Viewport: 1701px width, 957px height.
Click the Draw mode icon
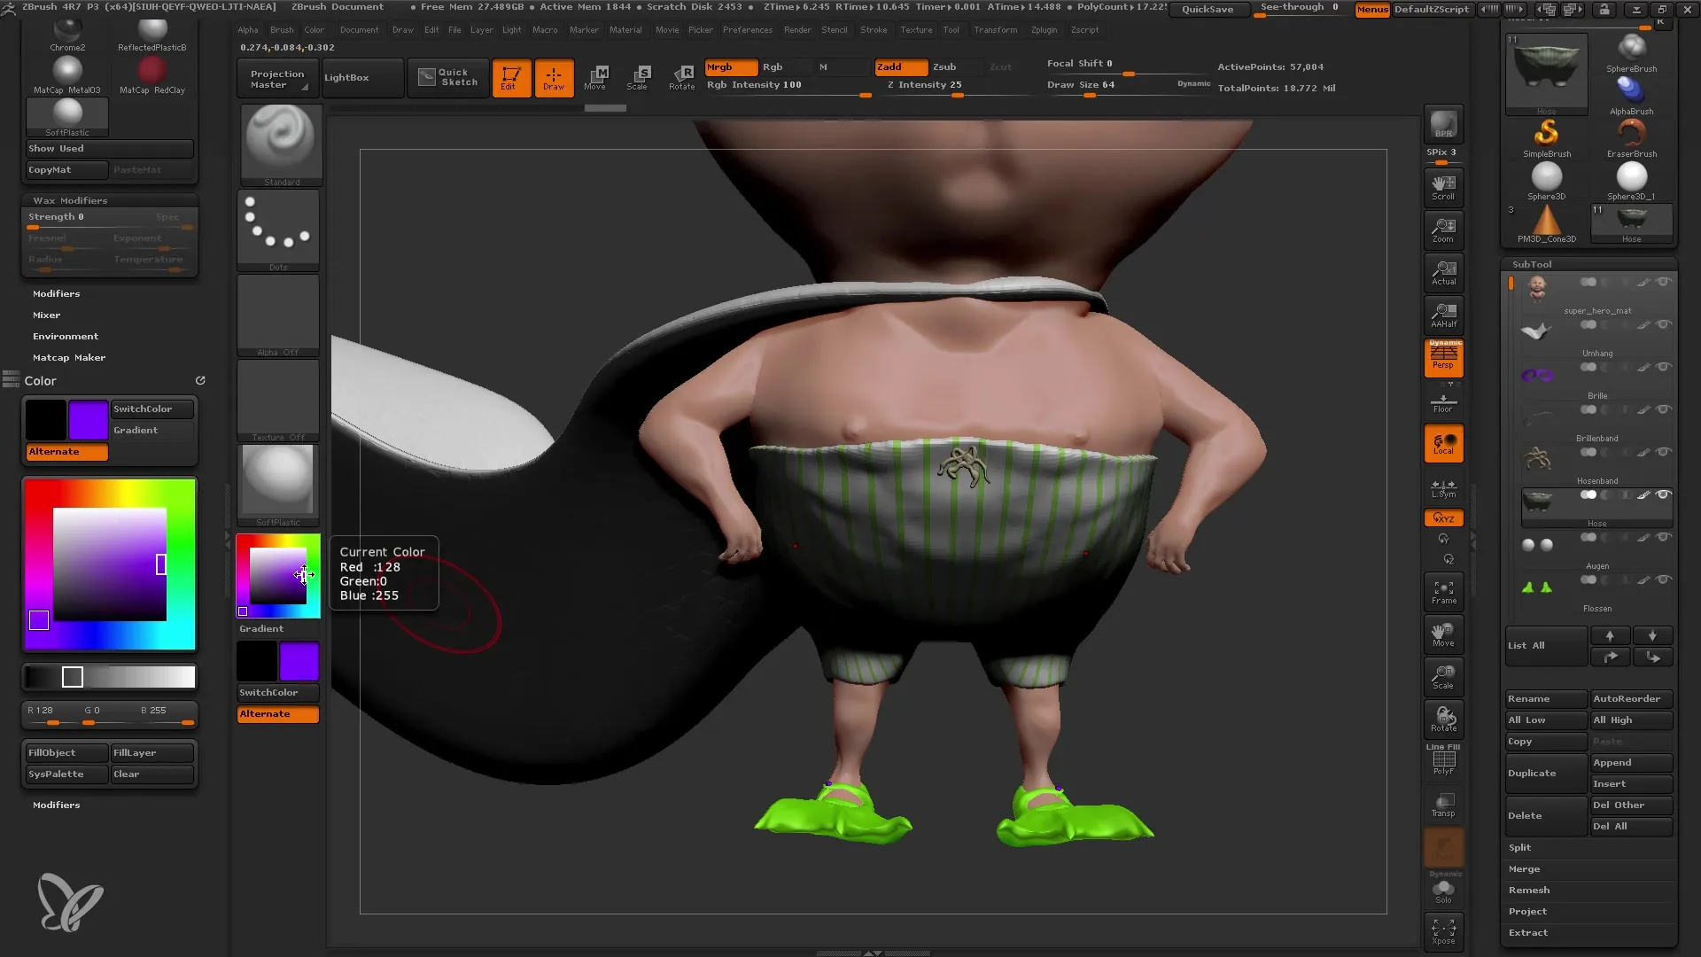pyautogui.click(x=554, y=76)
